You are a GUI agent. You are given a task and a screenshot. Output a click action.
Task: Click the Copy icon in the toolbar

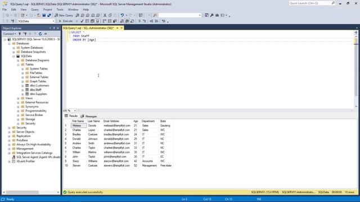tap(110, 15)
